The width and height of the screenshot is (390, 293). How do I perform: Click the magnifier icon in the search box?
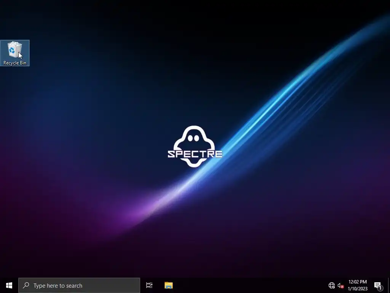tap(26, 285)
